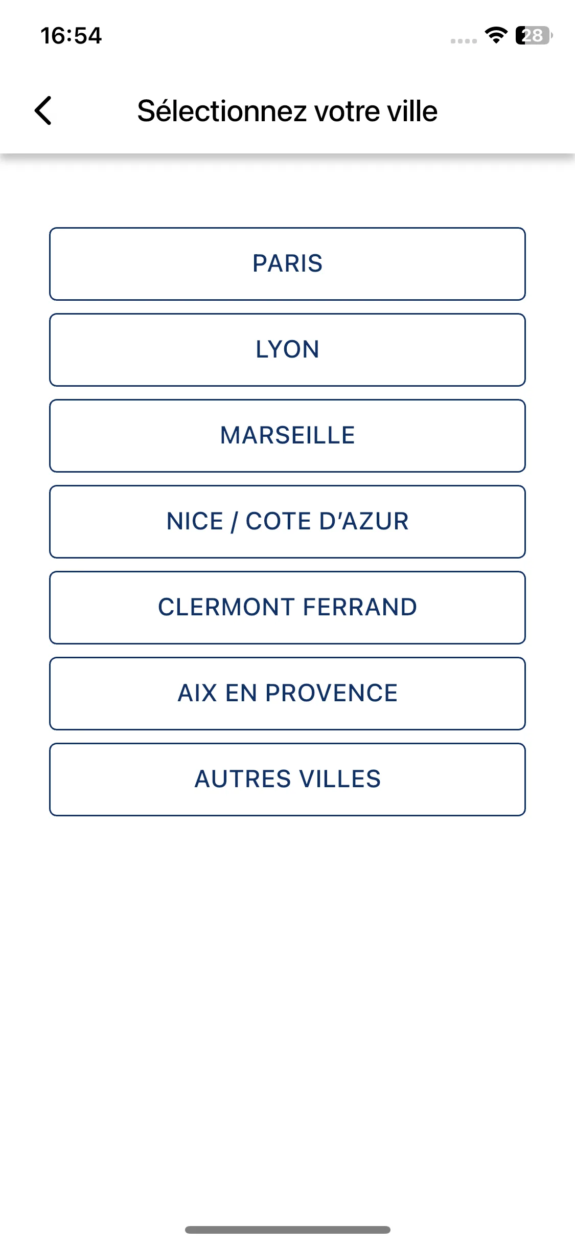The image size is (575, 1246).
Task: Choose the city option ending in FERRAND
Action: click(287, 608)
